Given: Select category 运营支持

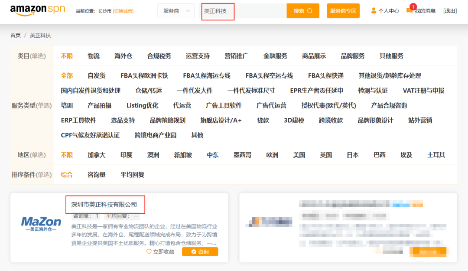Looking at the screenshot, I should (198, 56).
